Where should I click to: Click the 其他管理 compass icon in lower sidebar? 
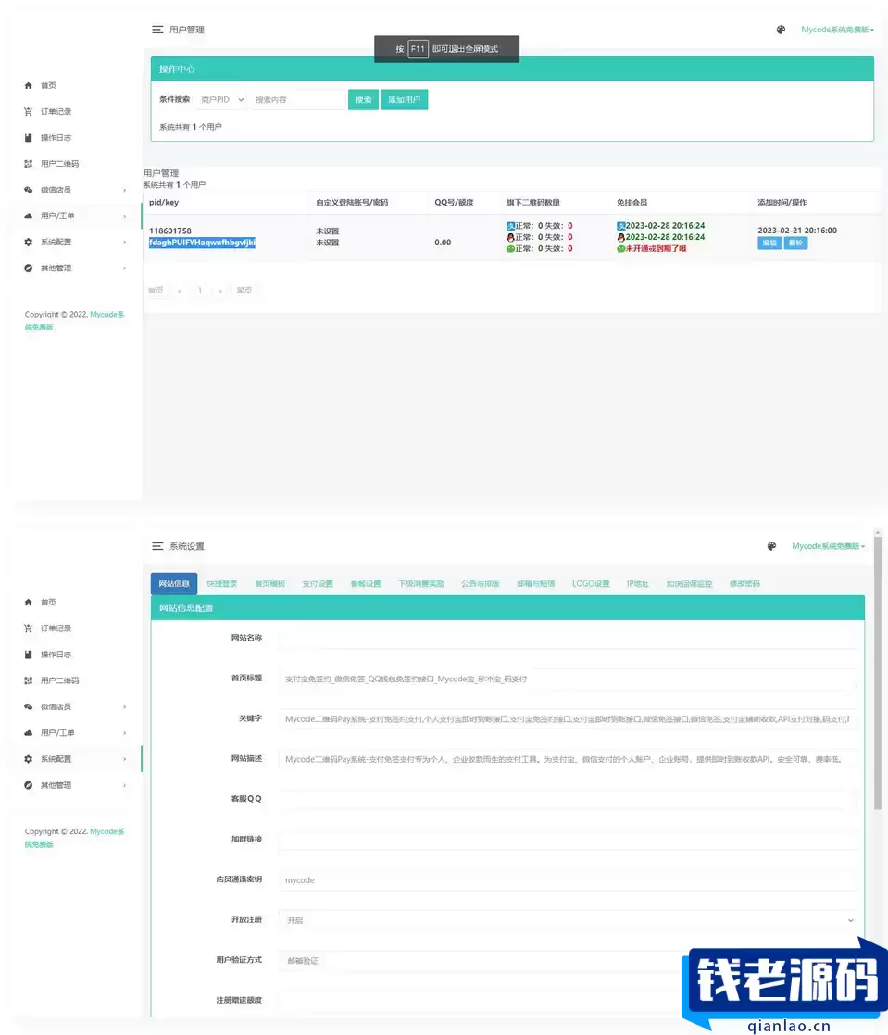point(29,785)
